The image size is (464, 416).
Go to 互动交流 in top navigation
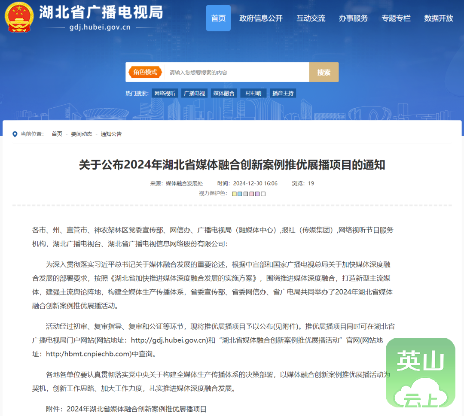pos(311,18)
